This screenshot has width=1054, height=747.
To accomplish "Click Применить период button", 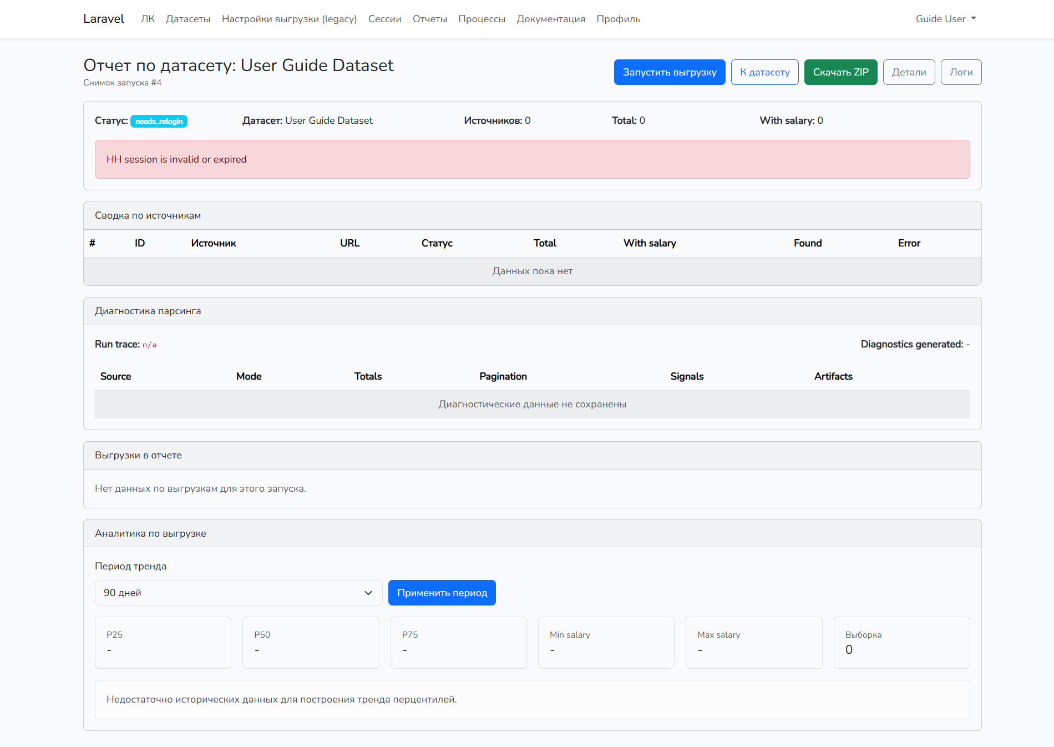I will click(x=442, y=593).
